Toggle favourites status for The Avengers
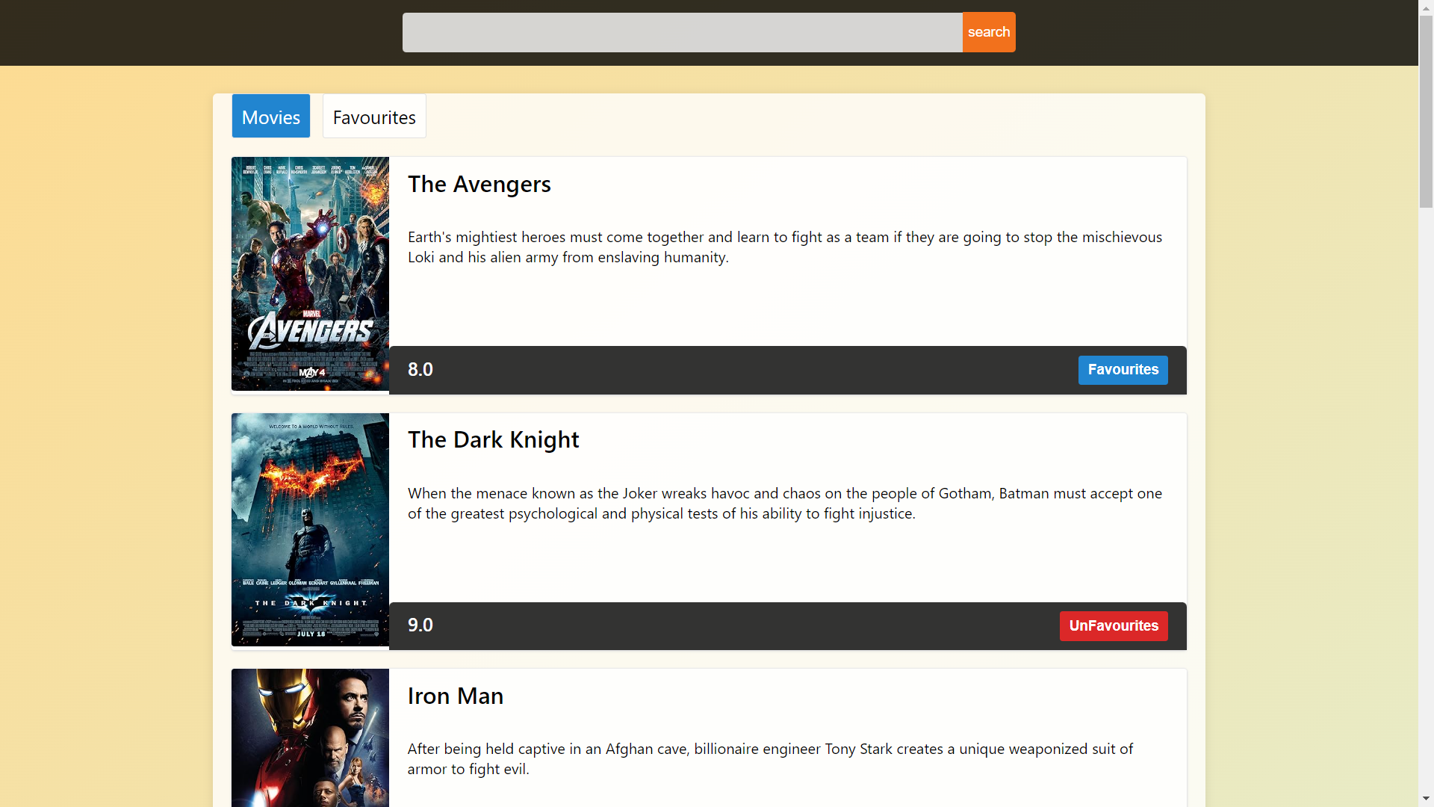 click(x=1123, y=370)
